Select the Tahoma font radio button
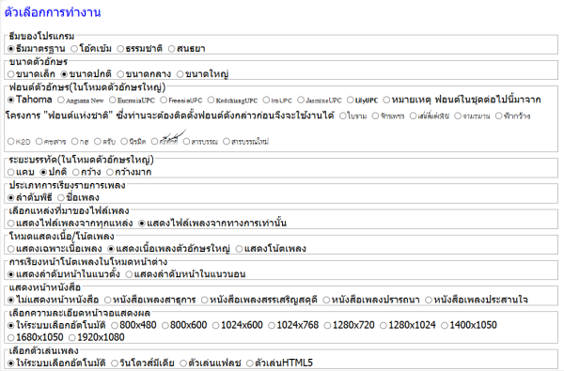The width and height of the screenshot is (564, 371). (11, 100)
